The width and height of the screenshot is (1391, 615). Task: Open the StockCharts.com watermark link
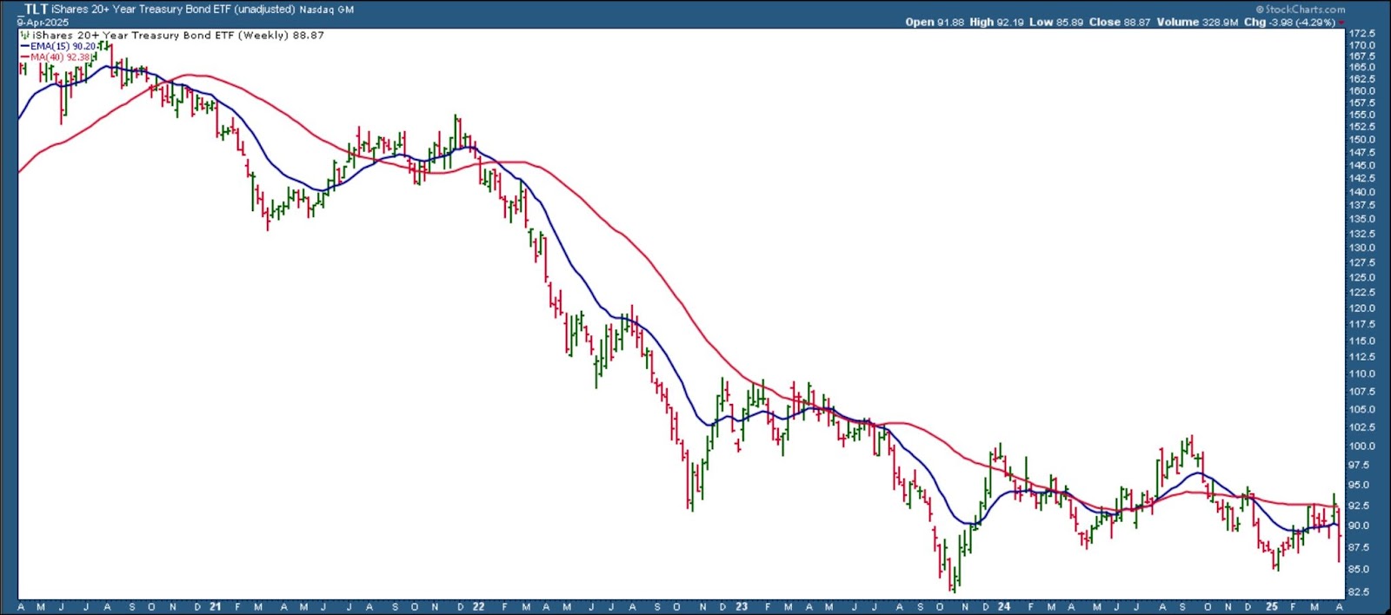[1304, 10]
